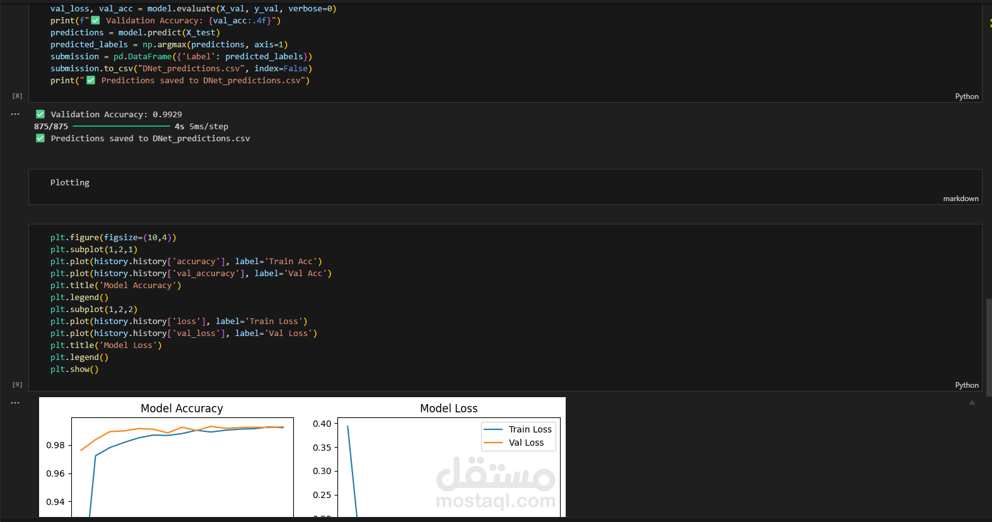Screen dimensions: 992x522
Task: Select the Plotting markdown cell
Action: (x=505, y=187)
